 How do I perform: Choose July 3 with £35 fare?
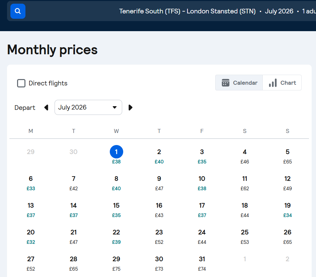(202, 156)
